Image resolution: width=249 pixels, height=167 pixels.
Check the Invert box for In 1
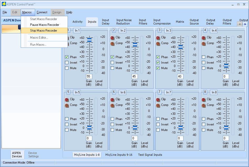tap(67, 62)
